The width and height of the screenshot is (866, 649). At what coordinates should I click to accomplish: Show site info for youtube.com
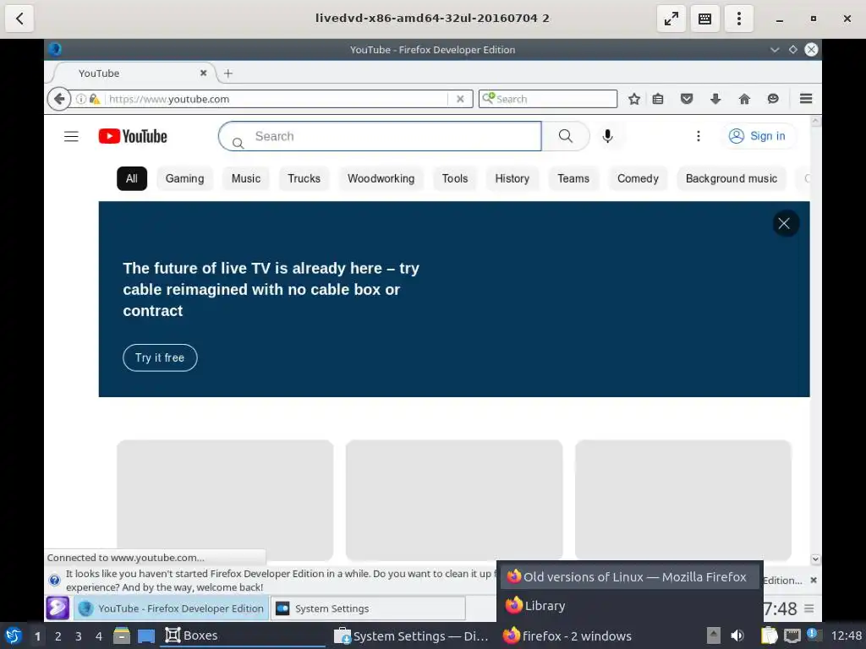pos(80,100)
